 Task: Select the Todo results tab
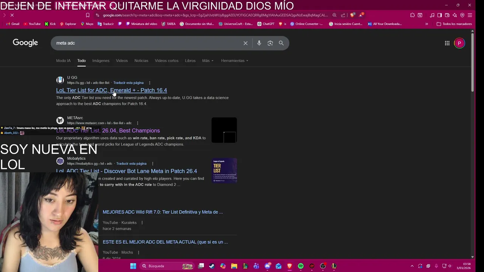[x=81, y=60]
